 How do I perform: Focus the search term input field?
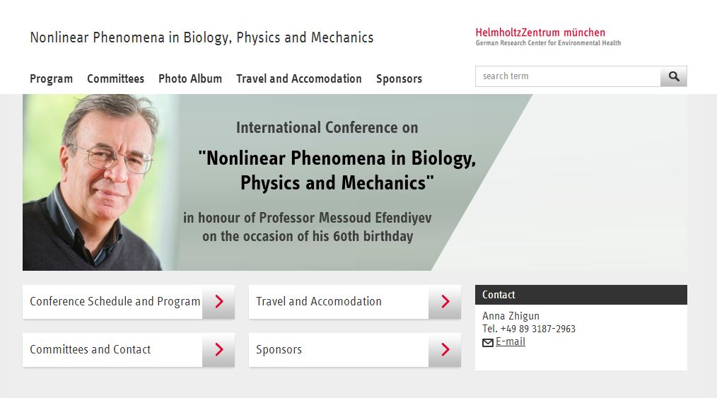pyautogui.click(x=568, y=76)
